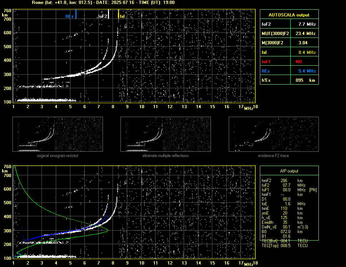Select the TEC[Bot] 004.1 TECU row
This screenshot has width=346, height=267.
tap(285, 241)
